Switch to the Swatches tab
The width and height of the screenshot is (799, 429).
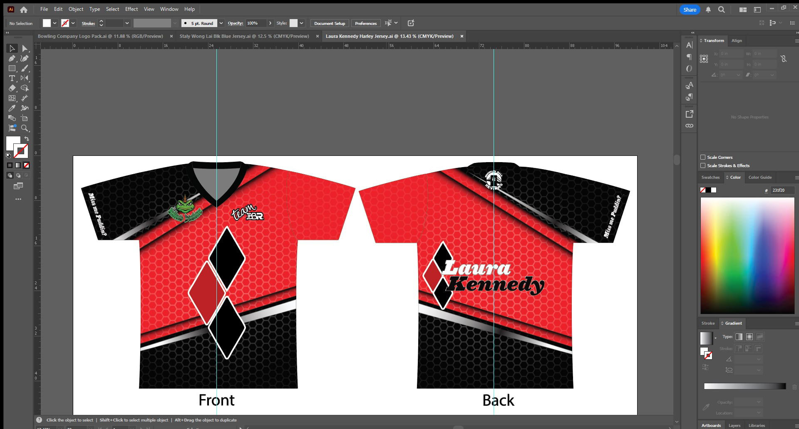coord(710,178)
